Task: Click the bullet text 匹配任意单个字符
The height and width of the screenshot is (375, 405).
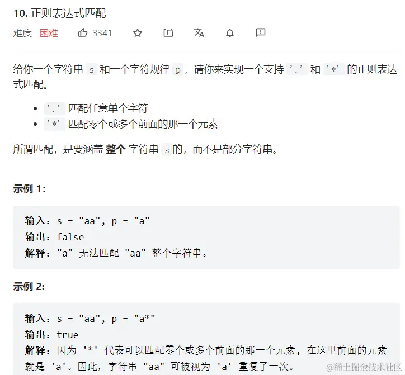Action: coord(108,108)
